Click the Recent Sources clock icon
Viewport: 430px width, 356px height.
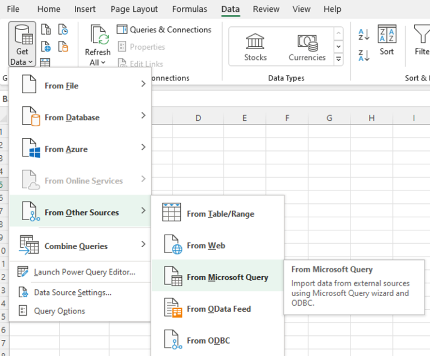point(63,29)
